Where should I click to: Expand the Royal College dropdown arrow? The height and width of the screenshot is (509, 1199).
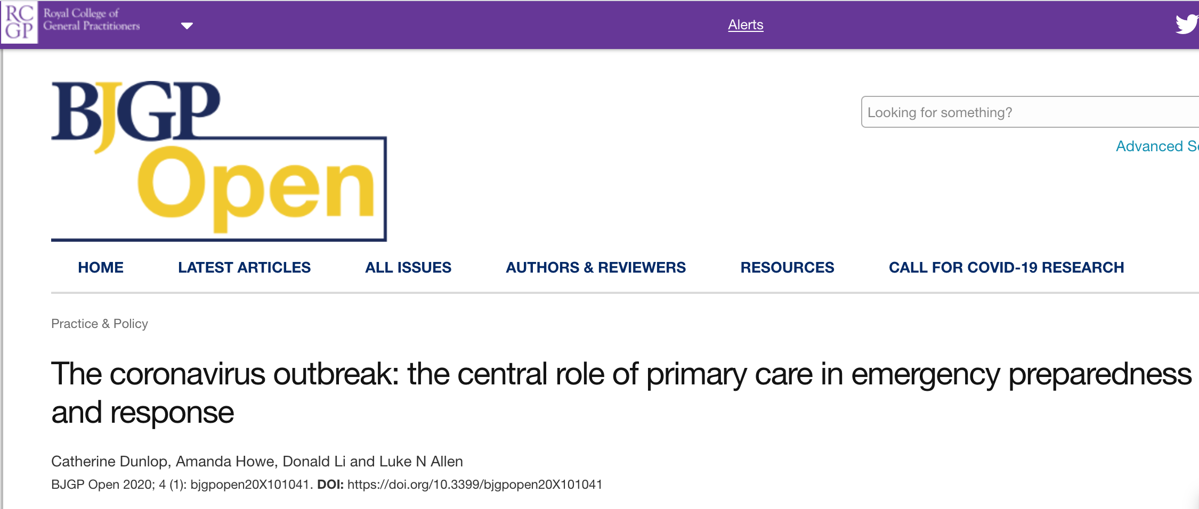pos(187,26)
